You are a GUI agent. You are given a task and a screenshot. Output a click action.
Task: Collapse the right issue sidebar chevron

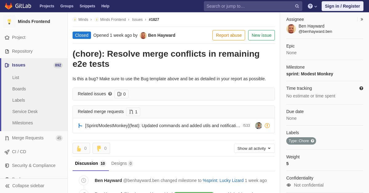tap(362, 19)
